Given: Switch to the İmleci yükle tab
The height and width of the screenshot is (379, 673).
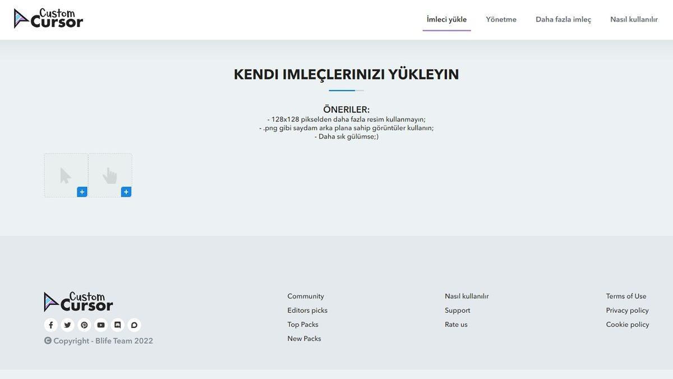Looking at the screenshot, I should [446, 20].
